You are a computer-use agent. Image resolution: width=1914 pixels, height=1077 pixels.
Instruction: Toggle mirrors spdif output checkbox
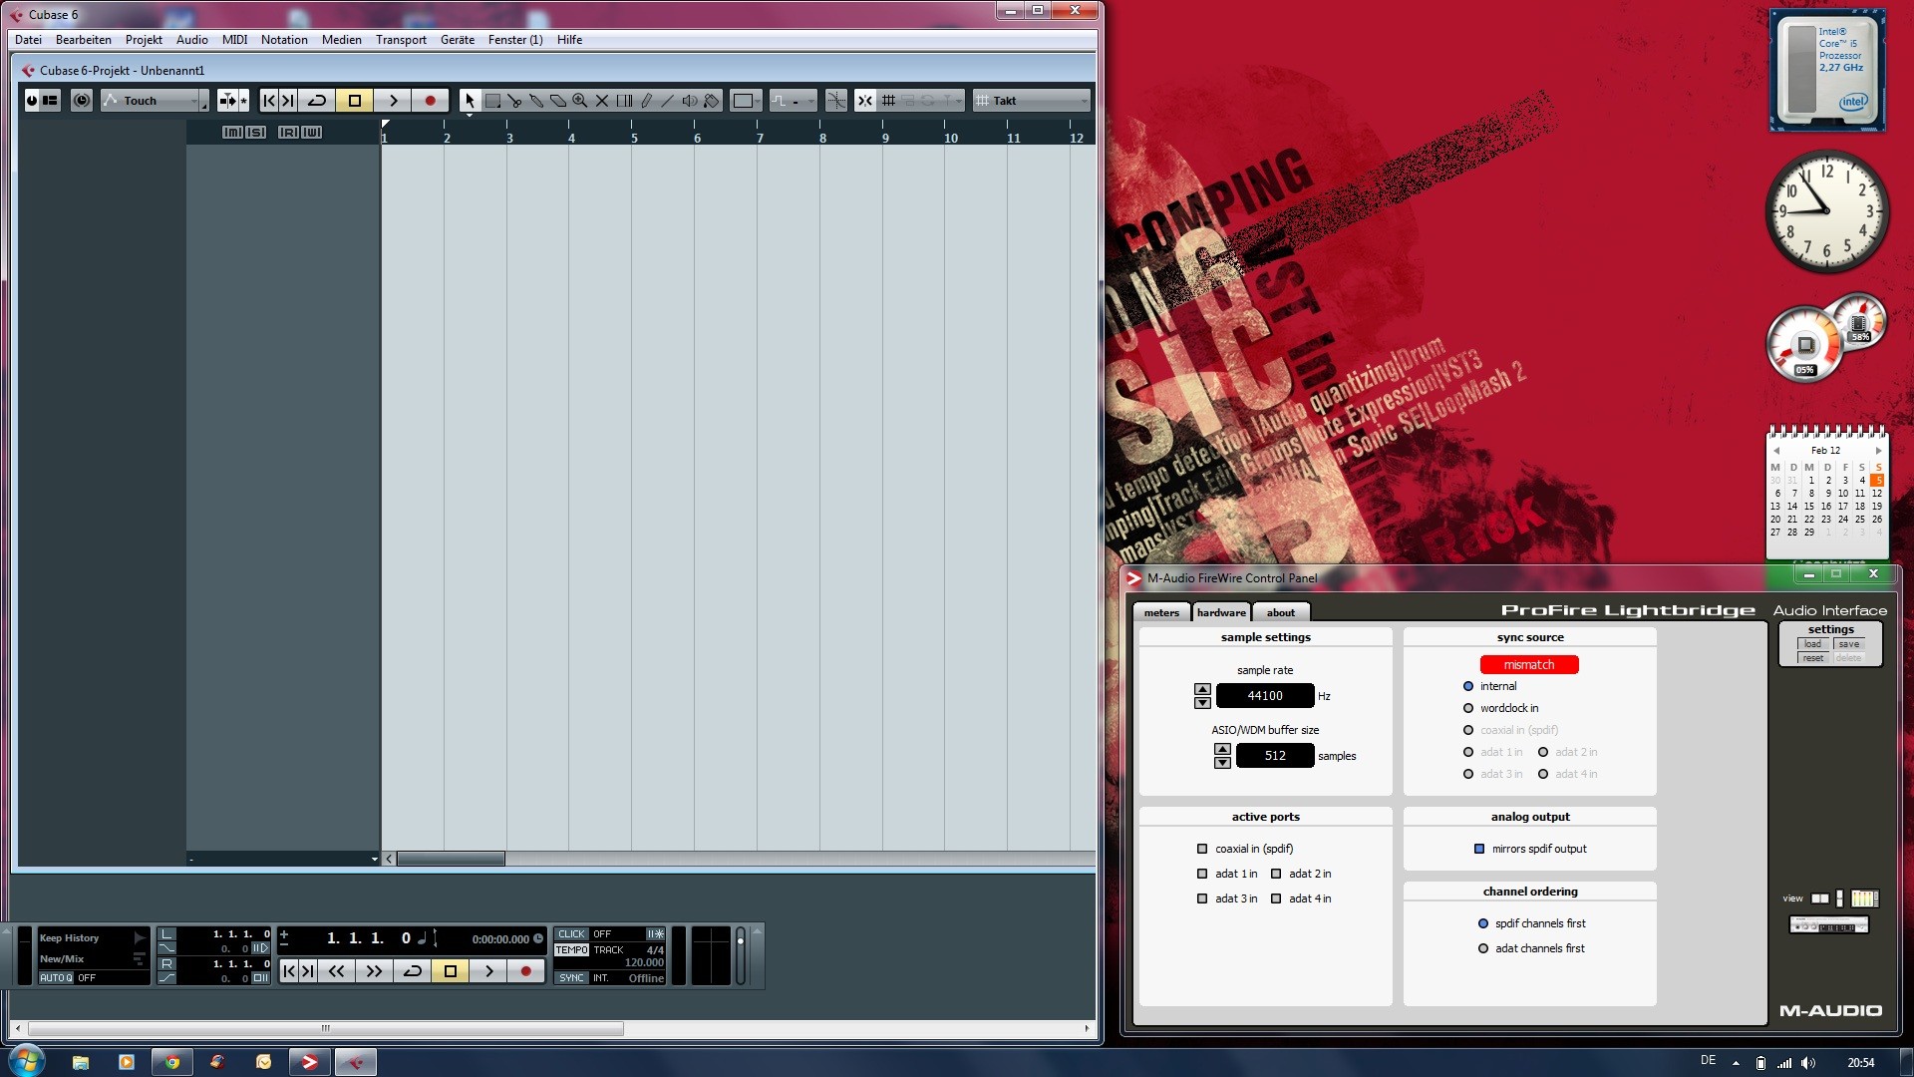(1479, 849)
